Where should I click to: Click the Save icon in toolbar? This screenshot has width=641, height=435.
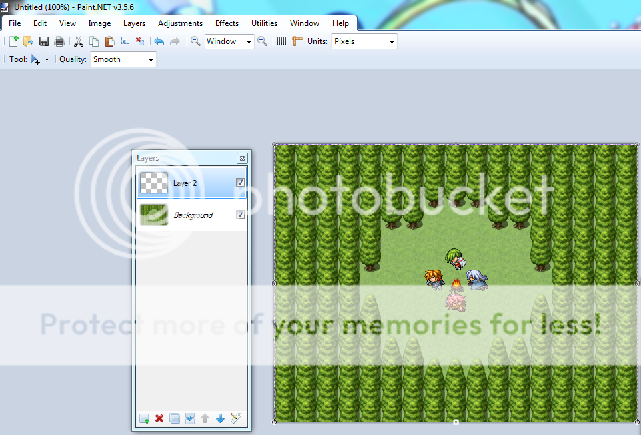click(44, 41)
